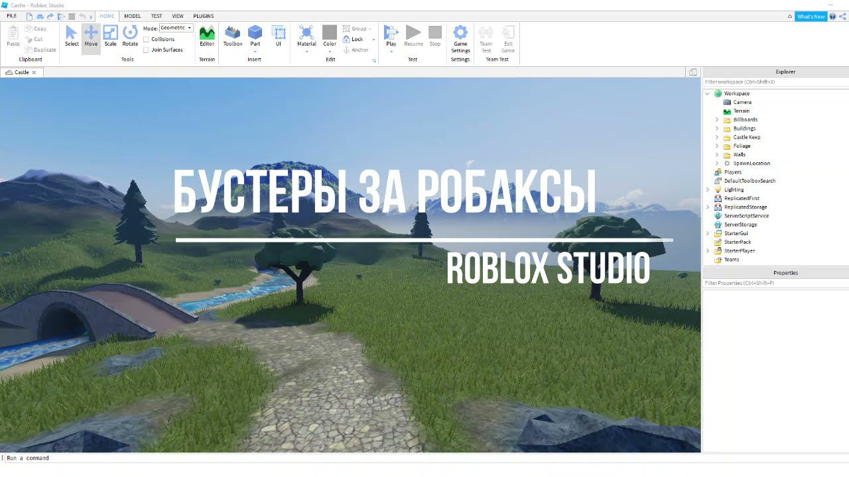The width and height of the screenshot is (849, 477).
Task: Open the Terrain Editor
Action: [x=207, y=36]
